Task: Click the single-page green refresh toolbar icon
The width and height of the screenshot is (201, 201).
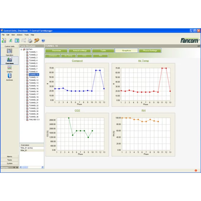Action: coord(11,41)
